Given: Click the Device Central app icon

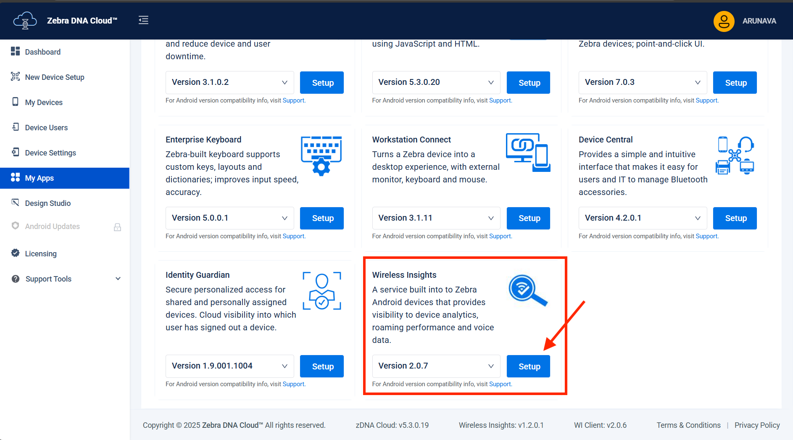Looking at the screenshot, I should (x=735, y=155).
